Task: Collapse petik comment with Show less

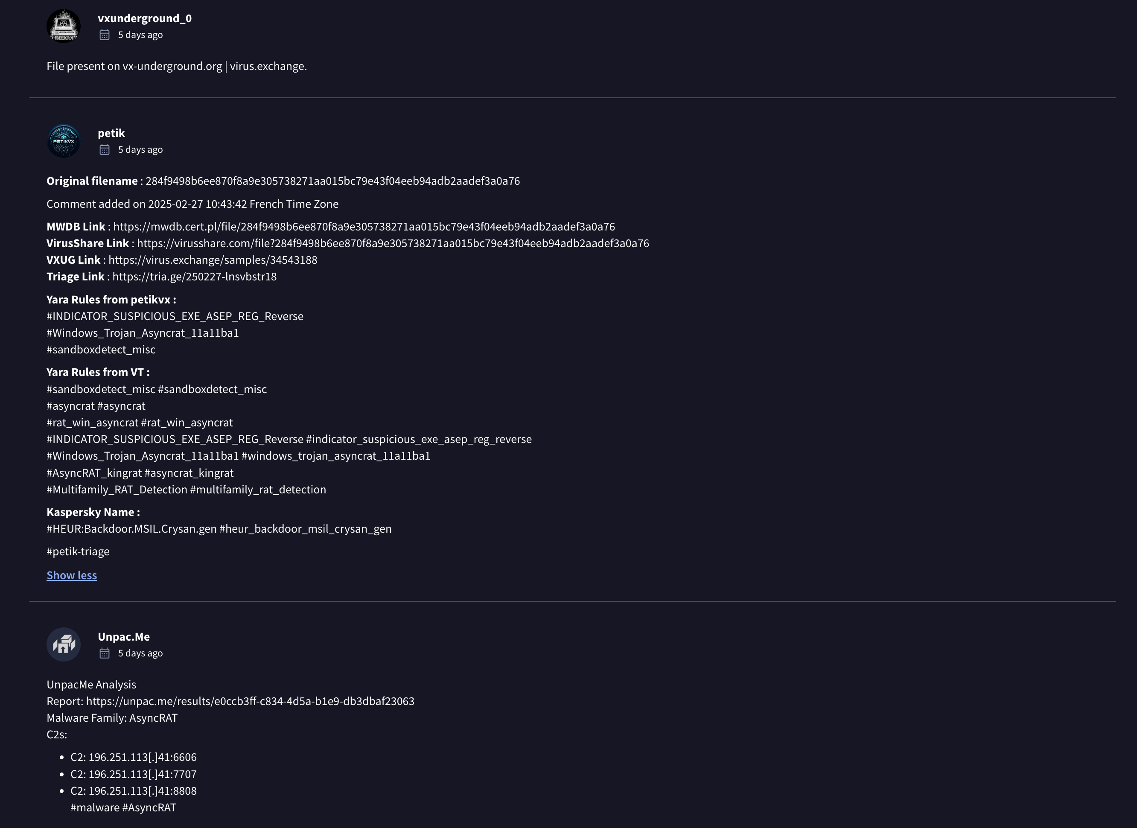Action: tap(72, 575)
